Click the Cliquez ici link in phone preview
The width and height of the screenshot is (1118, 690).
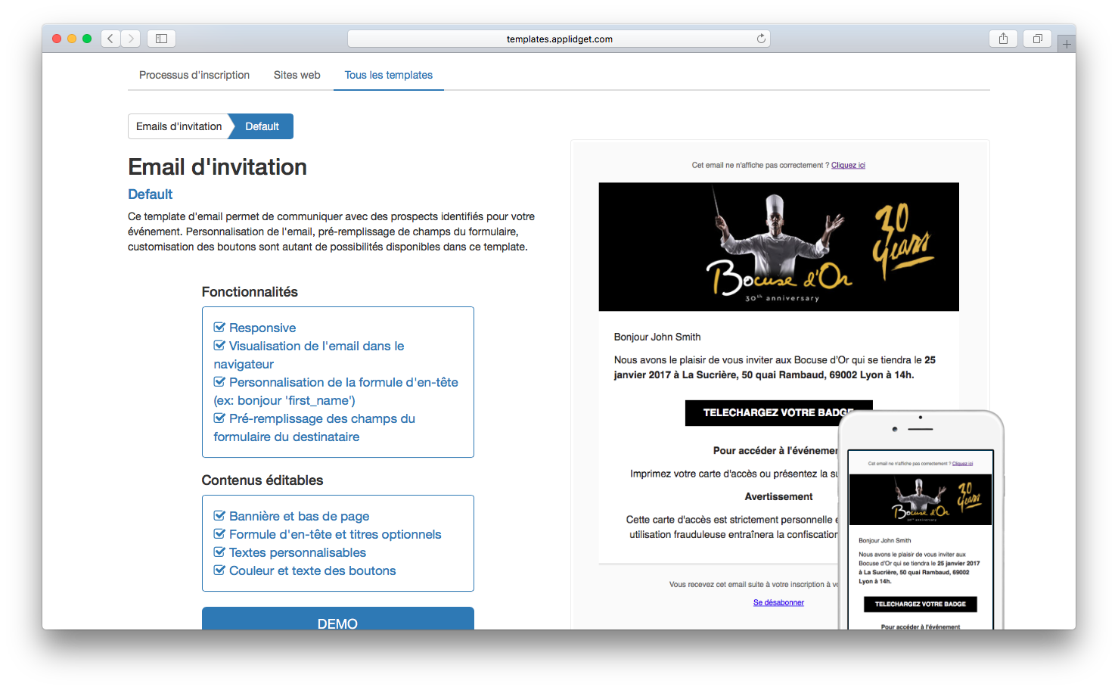pos(962,464)
